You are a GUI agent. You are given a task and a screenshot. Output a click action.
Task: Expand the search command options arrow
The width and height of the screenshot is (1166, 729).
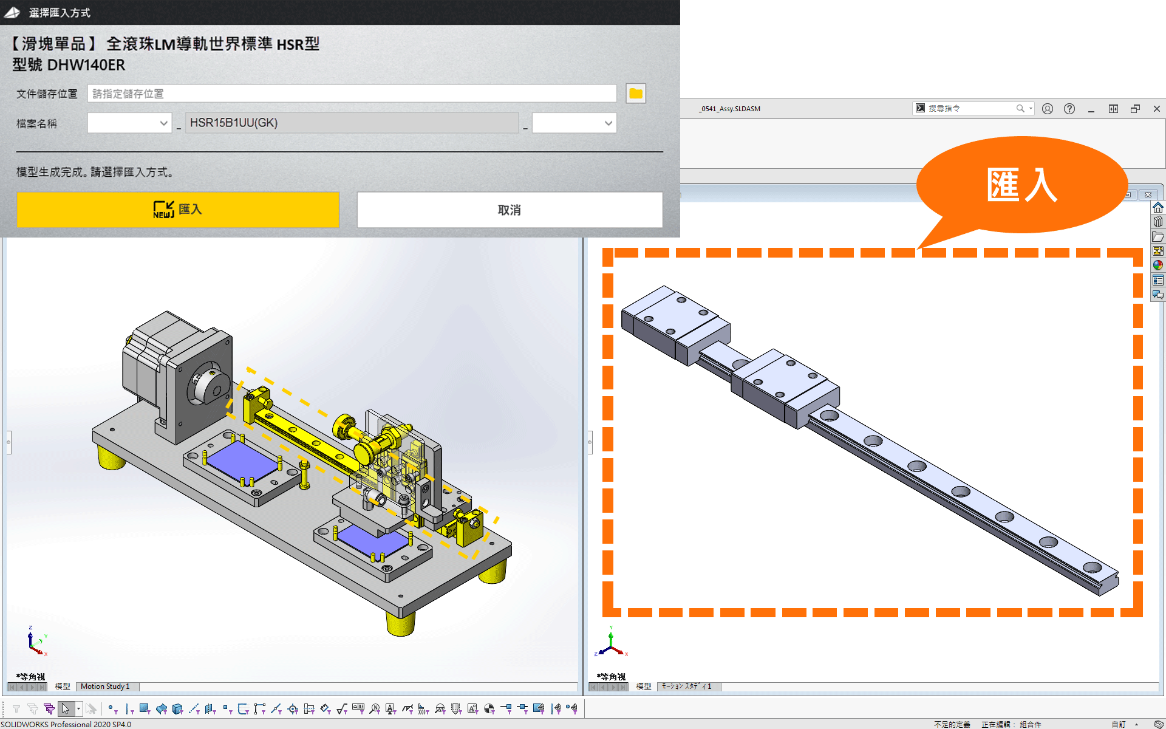click(1031, 109)
